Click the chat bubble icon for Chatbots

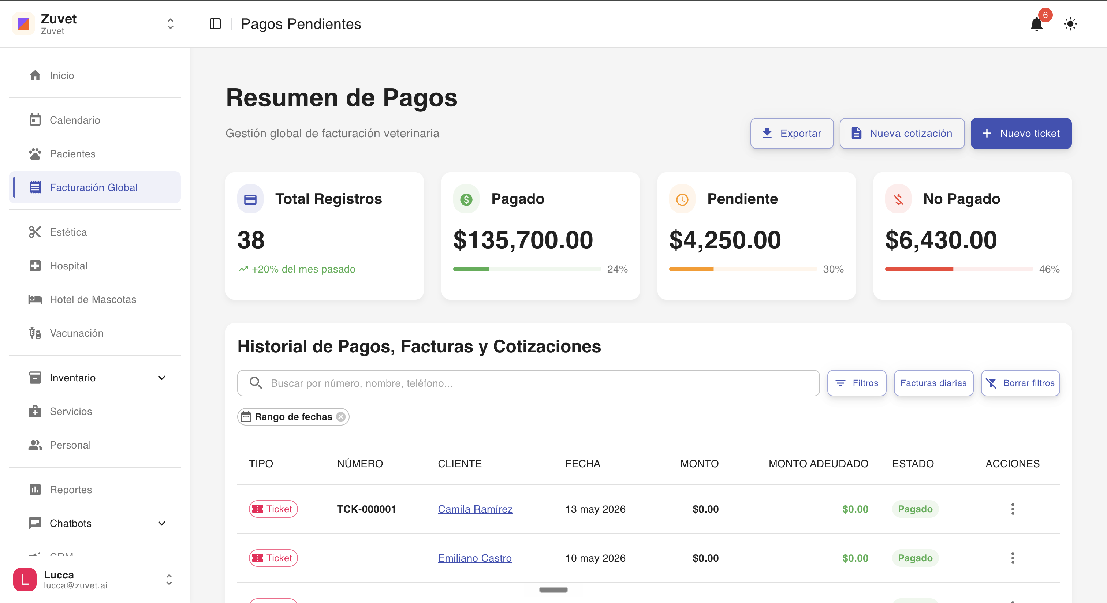[x=35, y=523]
